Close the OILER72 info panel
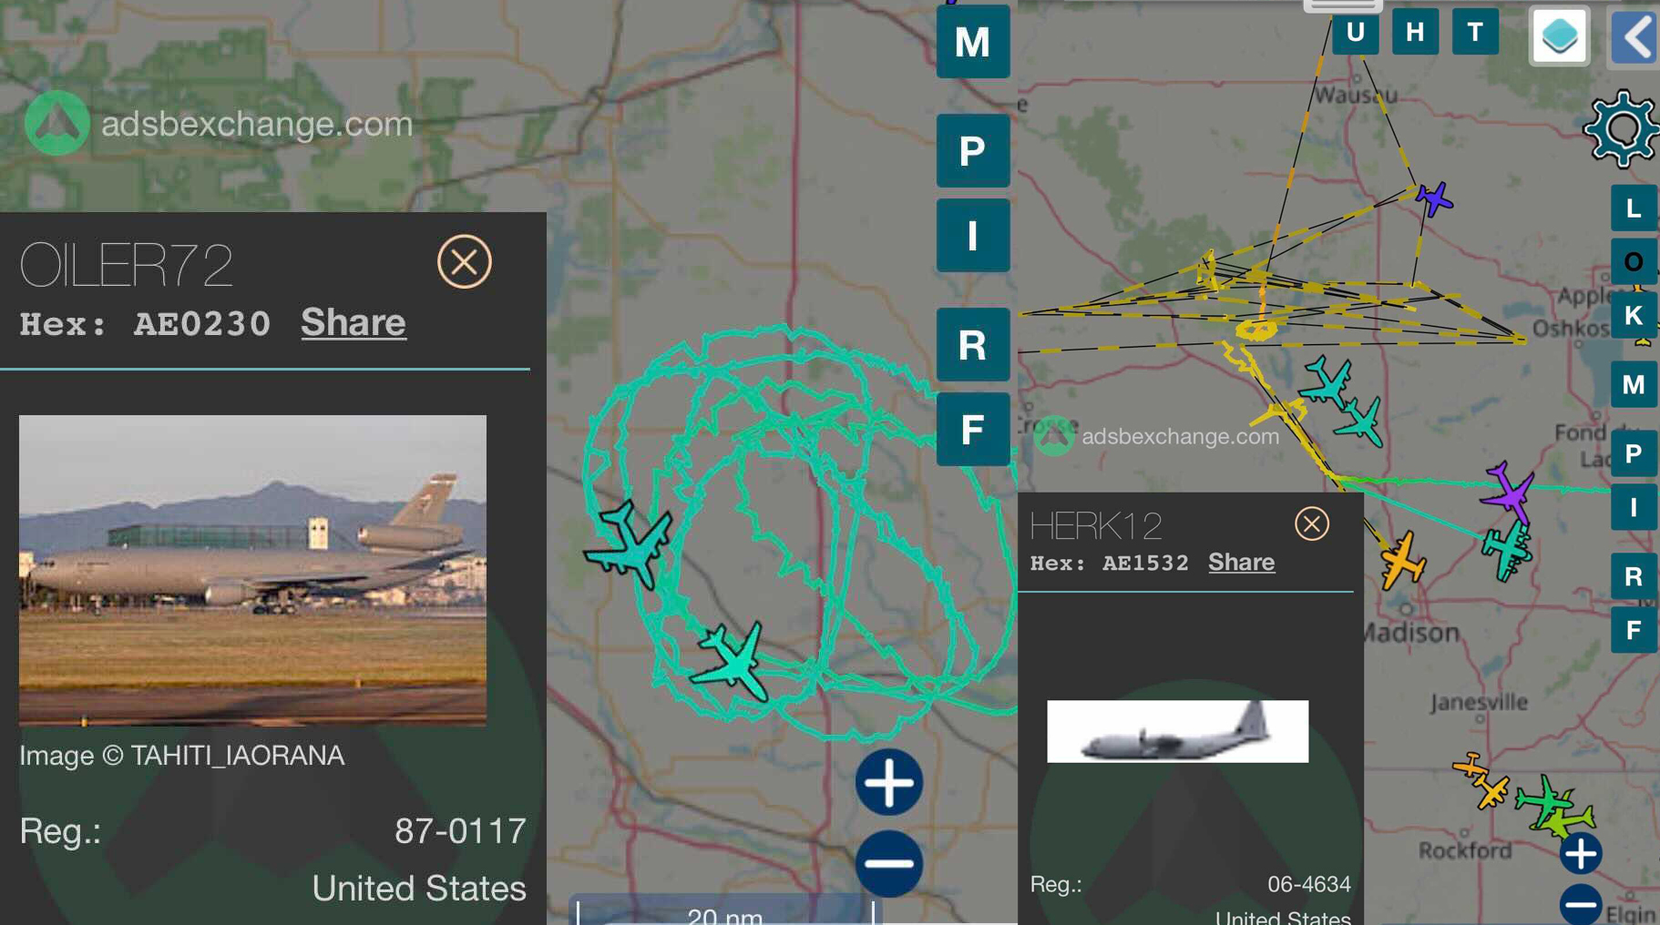Viewport: 1660px width, 925px height. [x=465, y=262]
